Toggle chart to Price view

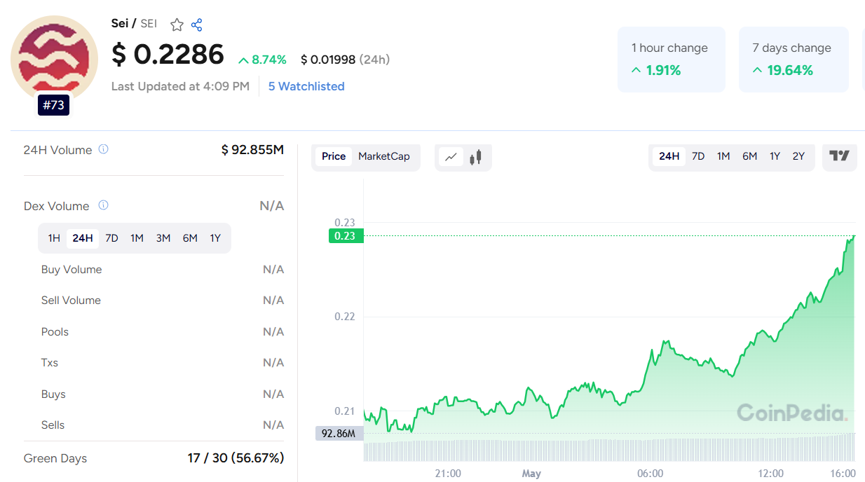334,156
